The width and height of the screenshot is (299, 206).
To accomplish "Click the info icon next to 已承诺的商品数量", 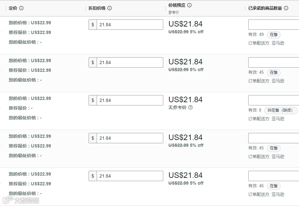I will [x=286, y=8].
